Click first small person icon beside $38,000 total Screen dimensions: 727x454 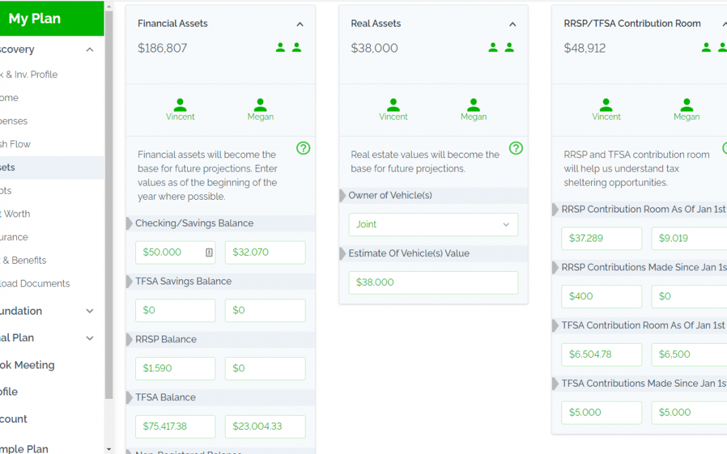pos(493,47)
